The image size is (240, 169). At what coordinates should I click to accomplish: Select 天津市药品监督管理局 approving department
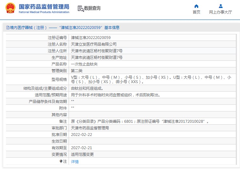[x=90, y=128]
